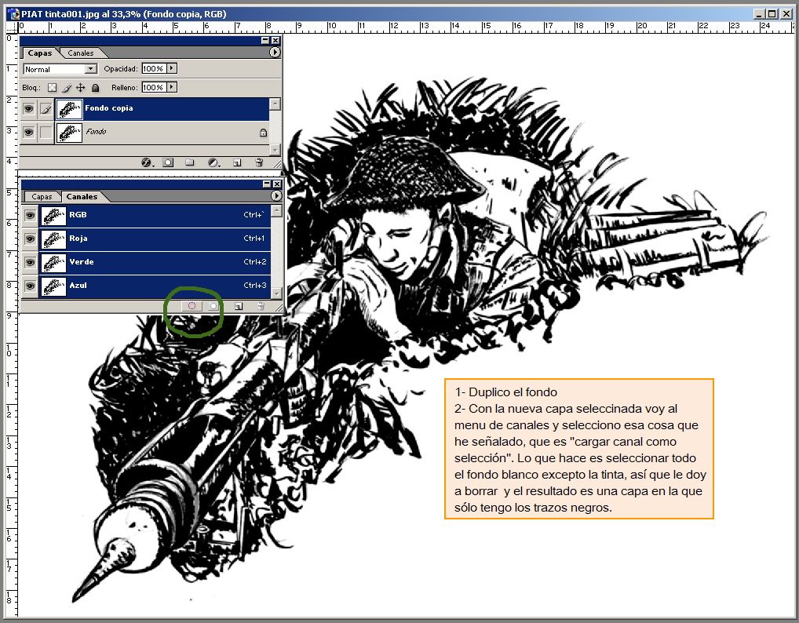Switch to Canales tab in the upper layers panel
This screenshot has height=623, width=799.
coord(81,53)
